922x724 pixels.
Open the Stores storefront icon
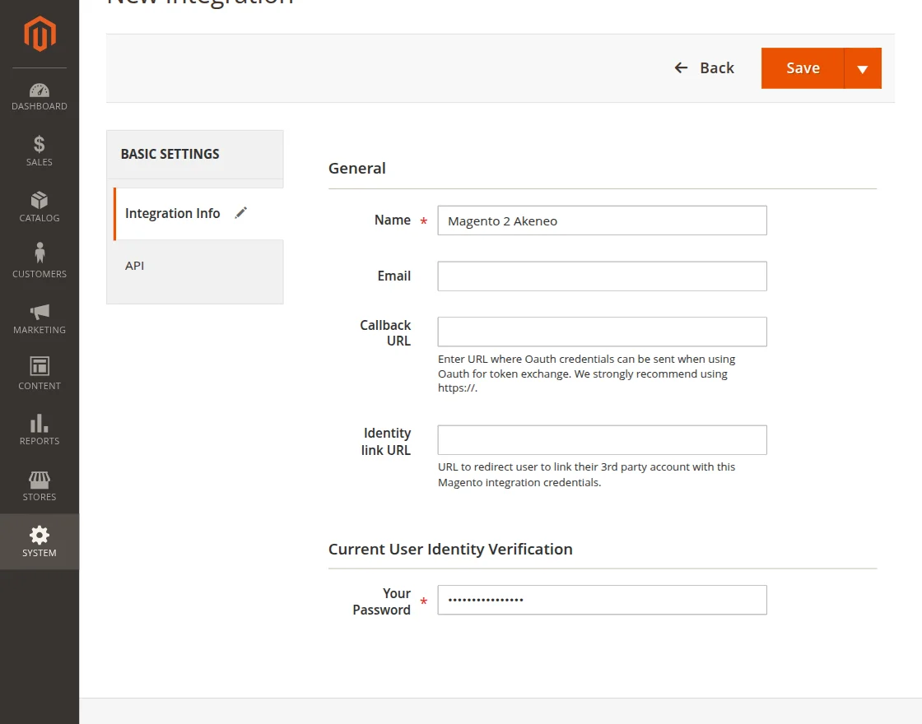[x=40, y=479]
